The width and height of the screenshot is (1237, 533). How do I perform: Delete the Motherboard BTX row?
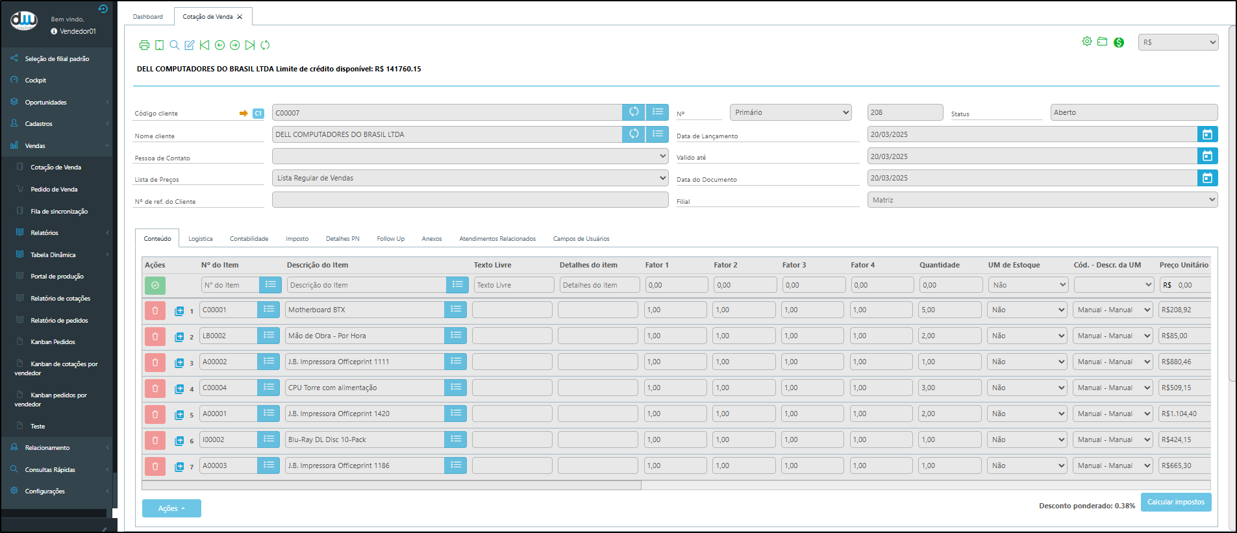[x=155, y=310]
